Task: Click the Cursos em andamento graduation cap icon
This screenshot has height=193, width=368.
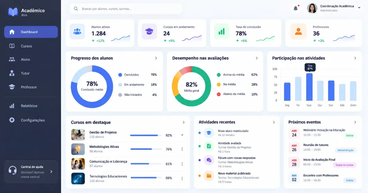Action: coord(149,31)
